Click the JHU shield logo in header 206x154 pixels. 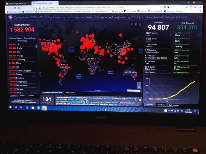[x=10, y=17]
